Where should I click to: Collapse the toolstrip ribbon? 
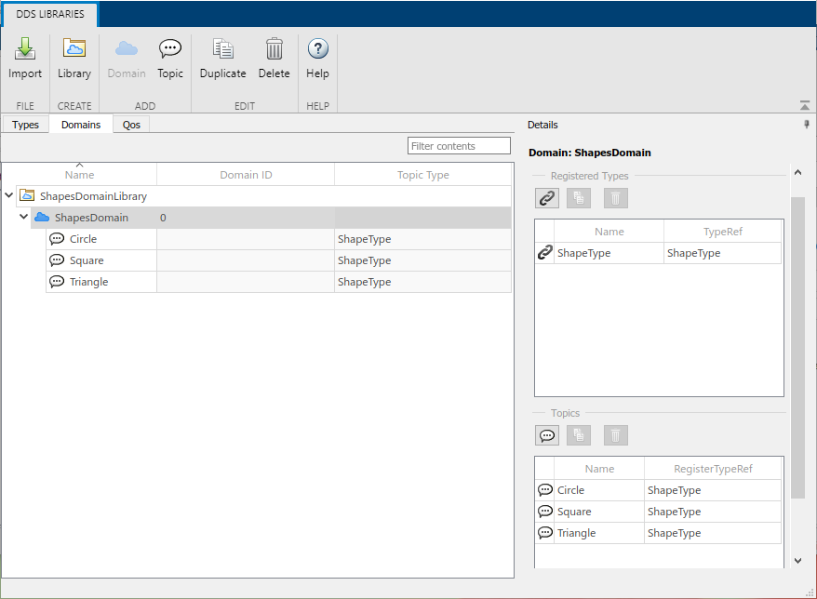(805, 106)
